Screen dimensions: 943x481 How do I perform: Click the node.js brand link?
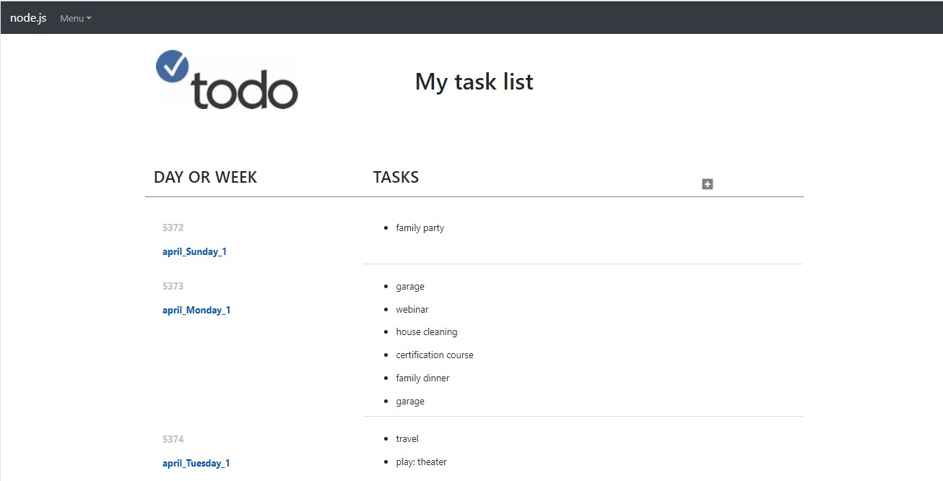[27, 17]
